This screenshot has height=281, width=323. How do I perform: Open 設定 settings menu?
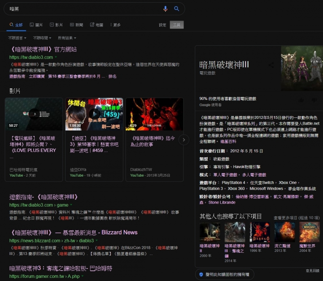[162, 25]
